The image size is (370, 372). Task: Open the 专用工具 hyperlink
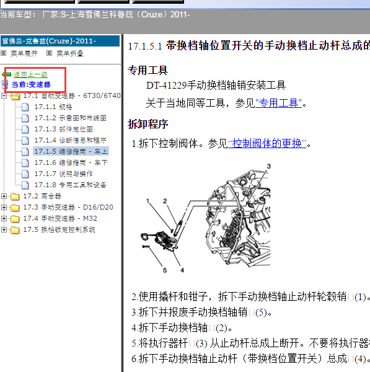coord(279,103)
